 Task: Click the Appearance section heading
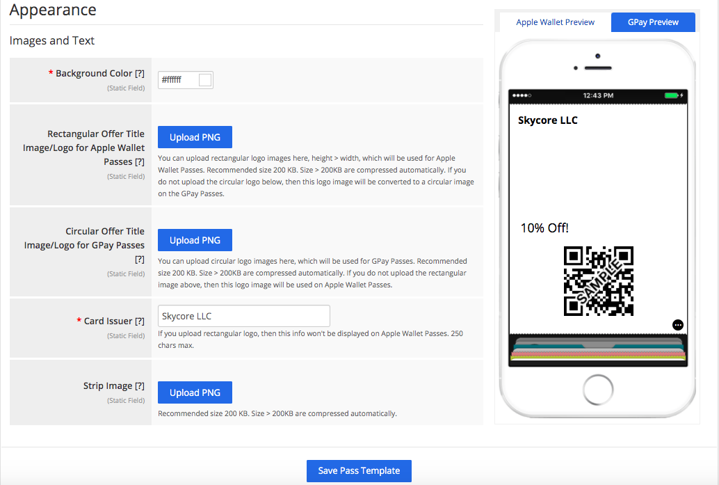pyautogui.click(x=53, y=10)
